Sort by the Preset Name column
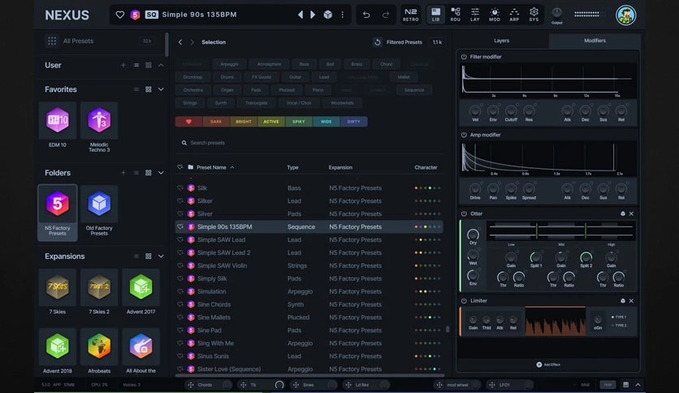This screenshot has width=679, height=393. [211, 167]
